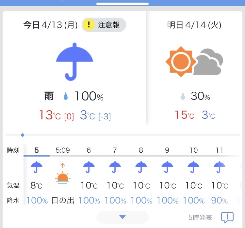The height and width of the screenshot is (228, 245).
Task: Tap the umbrella icon under 7 o'clock
Action: click(115, 167)
